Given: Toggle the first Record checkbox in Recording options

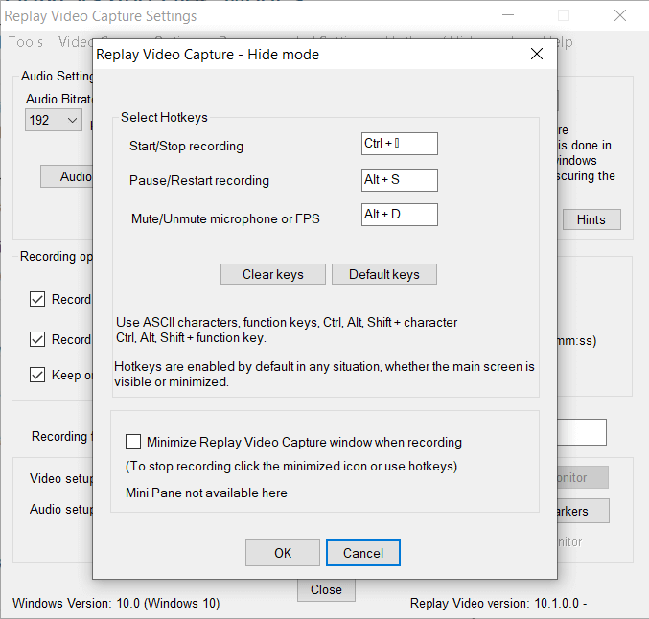Looking at the screenshot, I should point(37,299).
